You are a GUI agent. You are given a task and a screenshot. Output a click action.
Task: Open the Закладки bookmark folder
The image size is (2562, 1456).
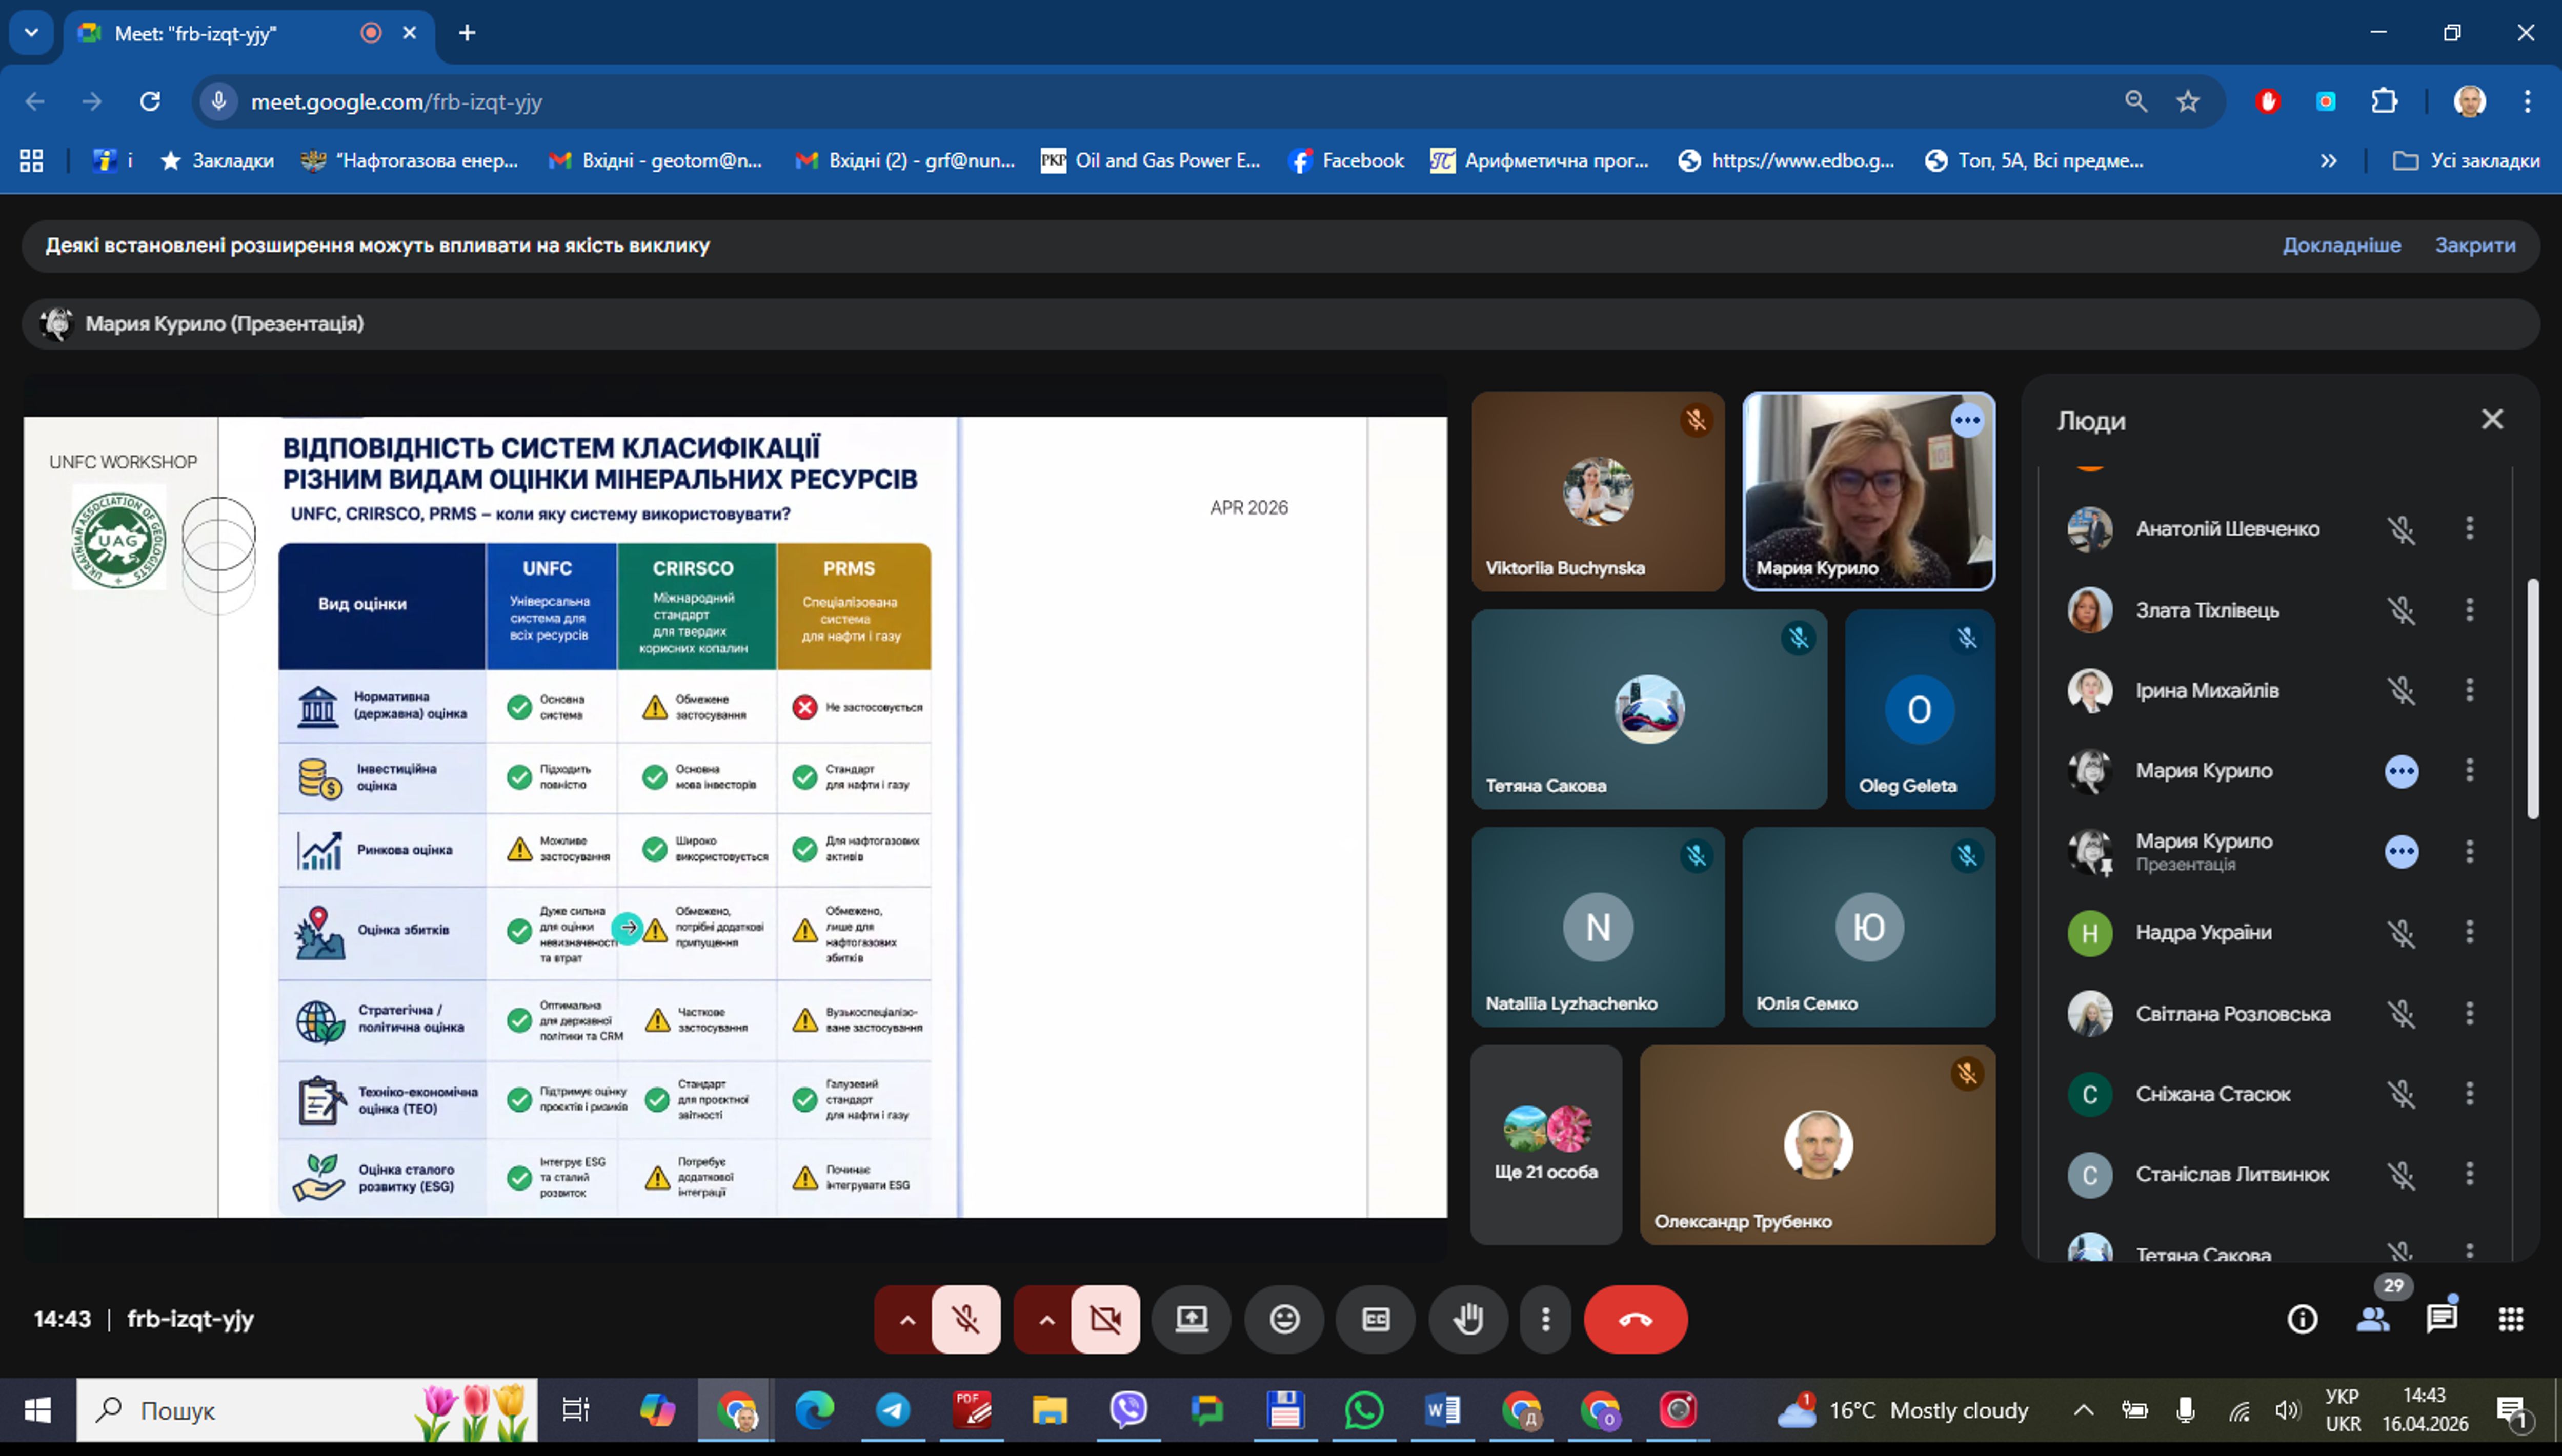[217, 160]
